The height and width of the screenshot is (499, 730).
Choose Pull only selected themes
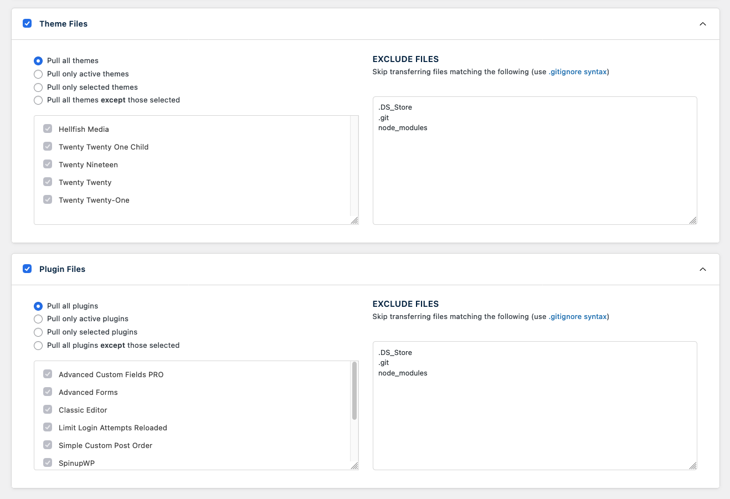tap(38, 88)
